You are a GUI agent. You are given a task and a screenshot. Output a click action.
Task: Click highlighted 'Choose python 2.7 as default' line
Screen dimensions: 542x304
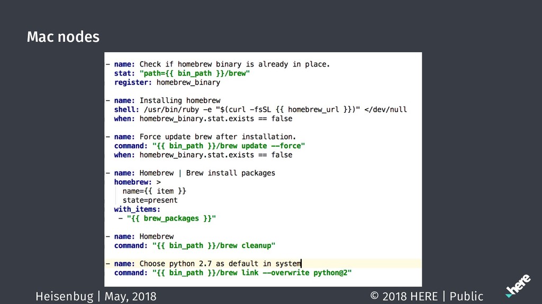click(263, 264)
